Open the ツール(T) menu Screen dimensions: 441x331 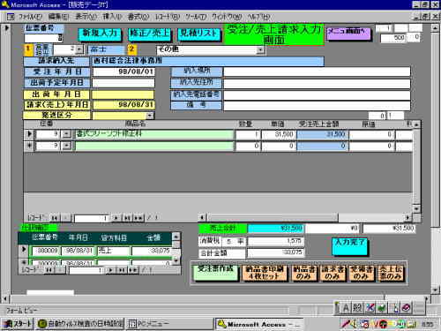click(x=196, y=17)
